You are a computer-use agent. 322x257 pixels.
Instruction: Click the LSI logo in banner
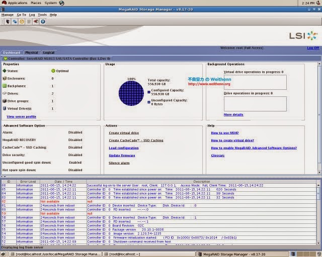(x=303, y=36)
